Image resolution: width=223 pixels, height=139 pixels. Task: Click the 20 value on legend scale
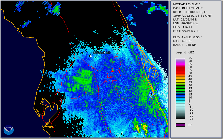190,91
